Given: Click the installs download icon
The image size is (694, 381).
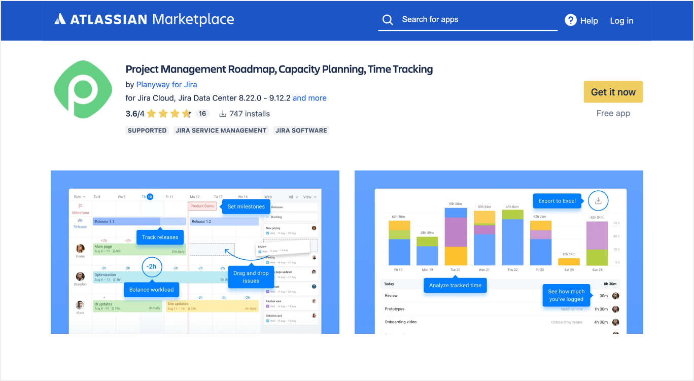Looking at the screenshot, I should [223, 114].
